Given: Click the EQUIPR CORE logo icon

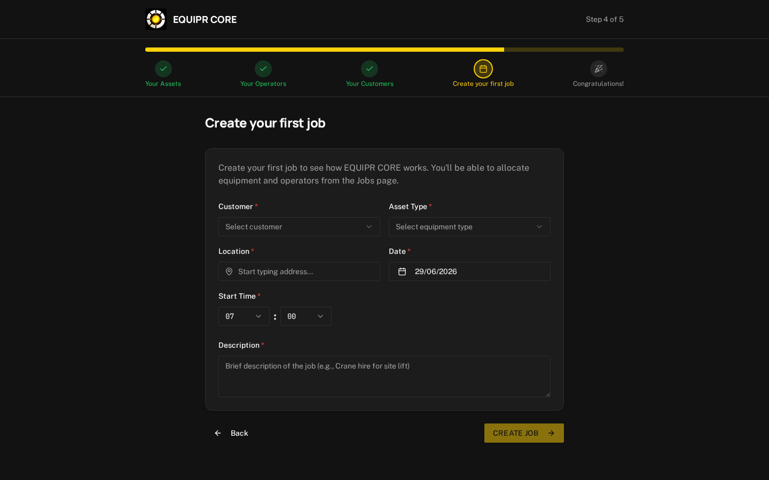Looking at the screenshot, I should click(156, 19).
